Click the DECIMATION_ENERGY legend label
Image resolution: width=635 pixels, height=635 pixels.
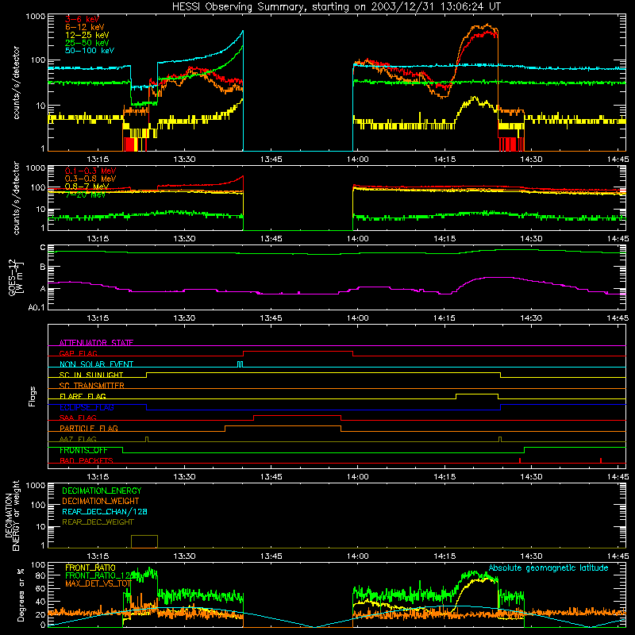[x=102, y=491]
